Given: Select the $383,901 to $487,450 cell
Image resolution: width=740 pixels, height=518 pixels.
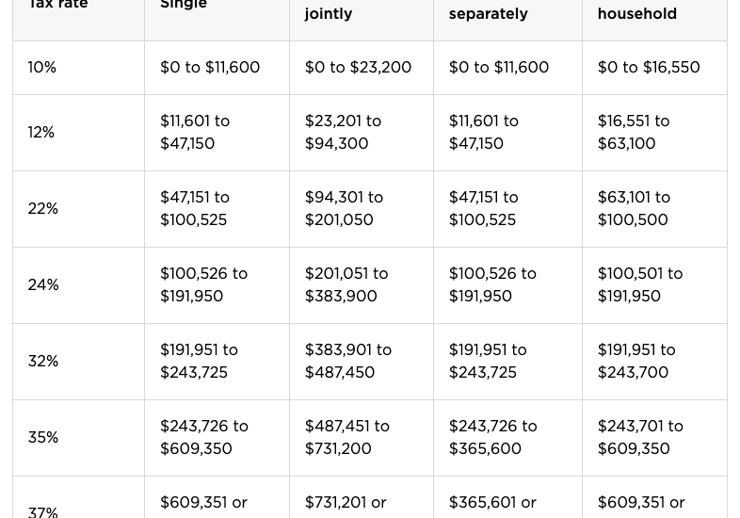Looking at the screenshot, I should 362,362.
